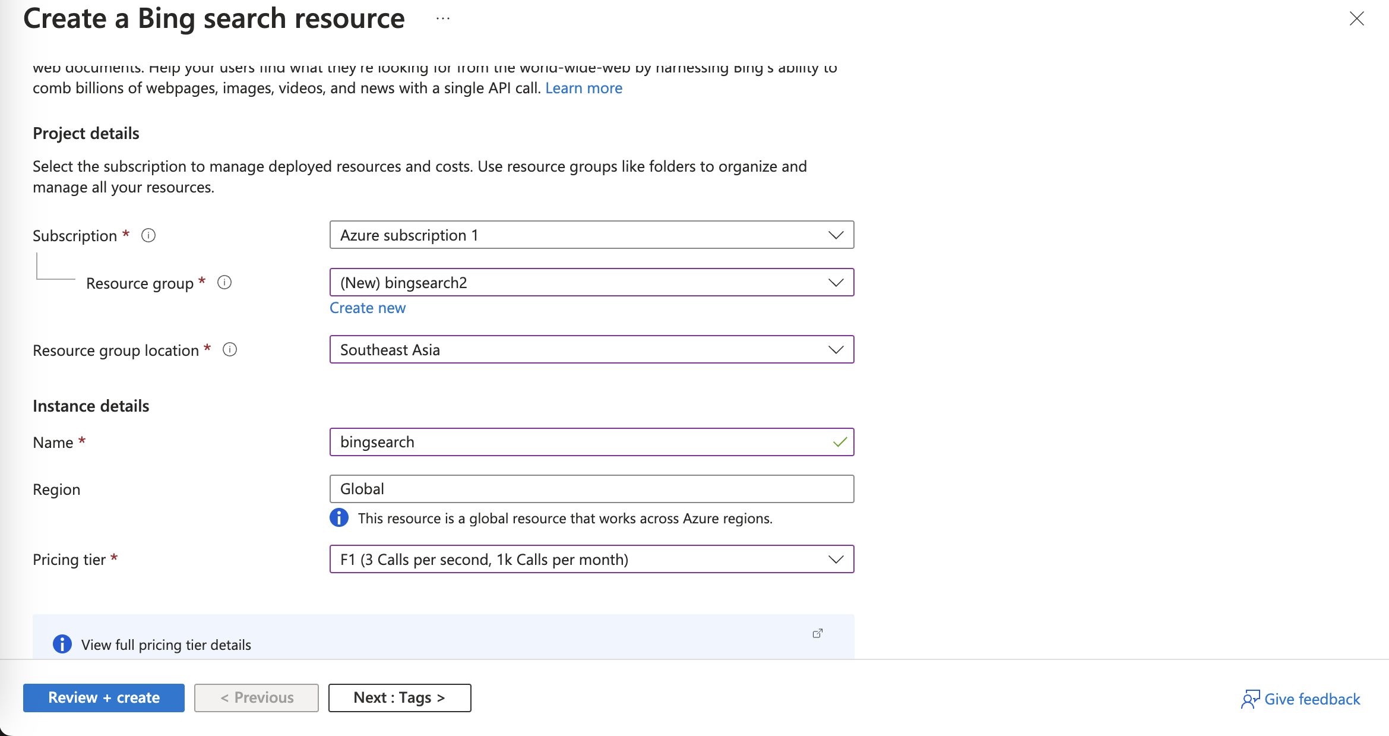Click the green checkmark in Name field
The width and height of the screenshot is (1389, 736).
[x=840, y=442]
